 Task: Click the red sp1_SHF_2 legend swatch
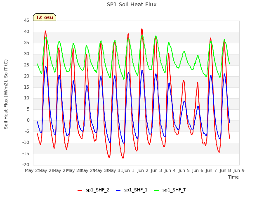pos(80,190)
